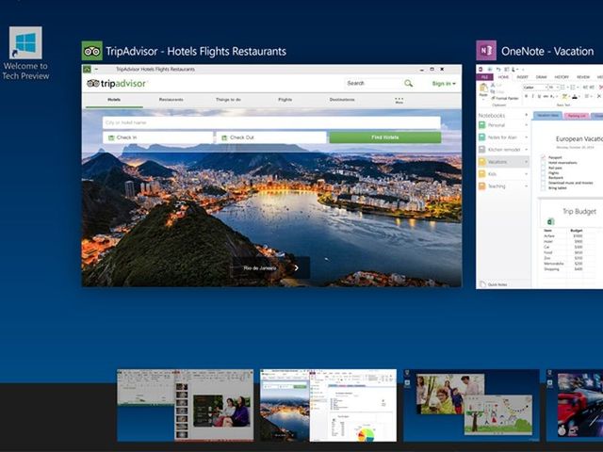603x452 pixels.
Task: Click the More dots icon in TripAdvisor
Action: [399, 98]
